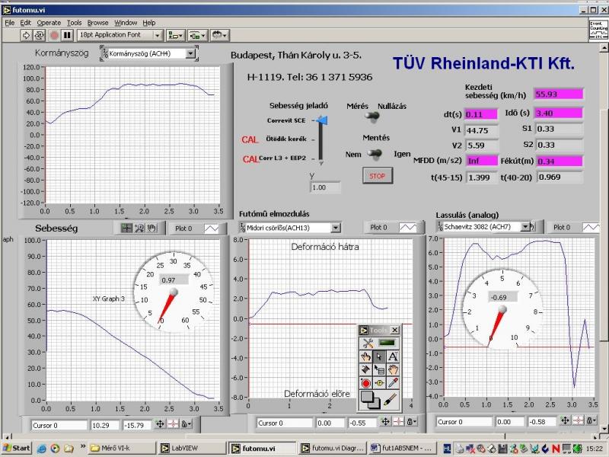Select the Probe Data tool
The image size is (609, 457).
coord(379,383)
